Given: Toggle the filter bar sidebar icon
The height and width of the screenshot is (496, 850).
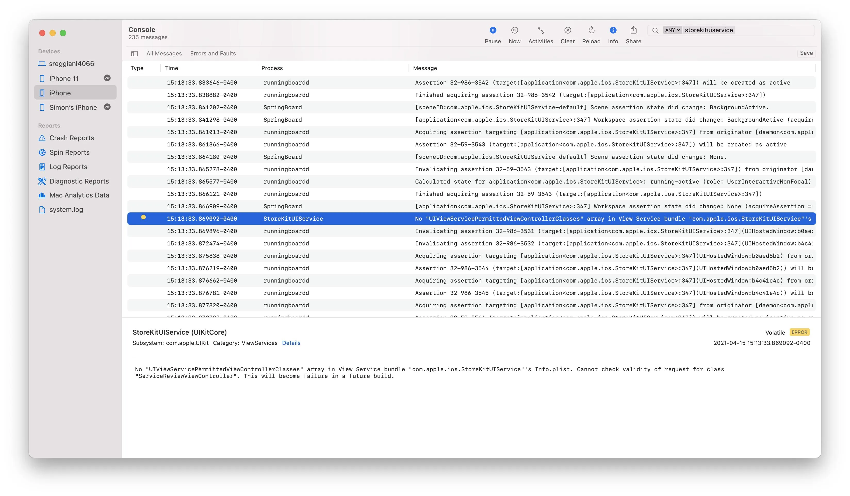Looking at the screenshot, I should [x=134, y=54].
